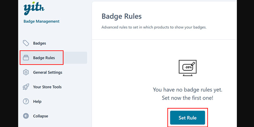
Task: Click the Advanced rules description text
Action: coord(154,27)
